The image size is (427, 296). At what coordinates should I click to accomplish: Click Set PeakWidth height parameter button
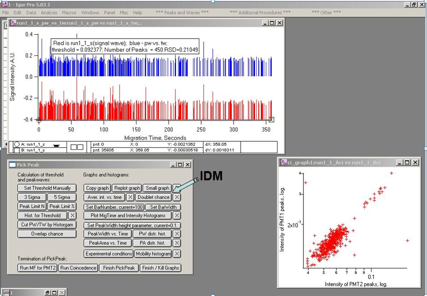point(132,226)
